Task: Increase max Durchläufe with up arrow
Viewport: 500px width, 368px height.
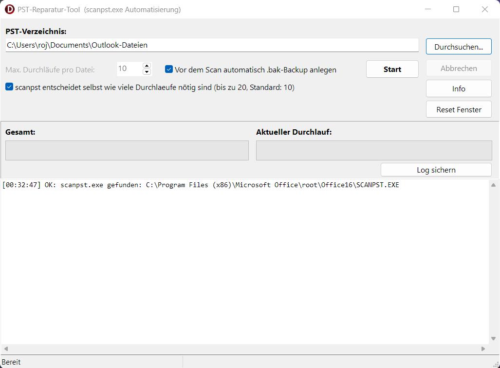Action: 147,66
